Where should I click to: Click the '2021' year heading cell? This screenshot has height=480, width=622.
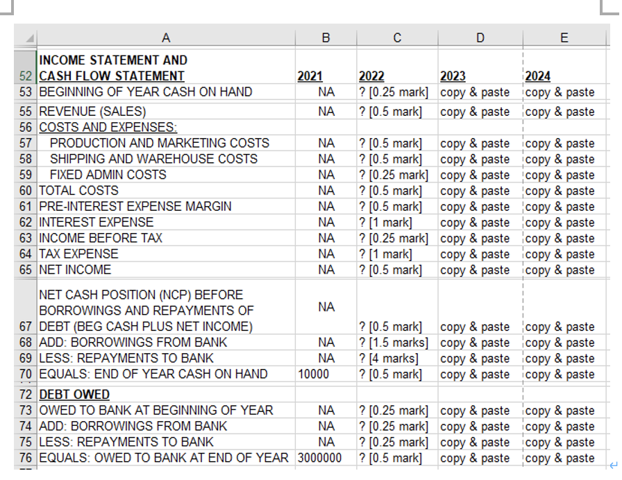click(326, 67)
